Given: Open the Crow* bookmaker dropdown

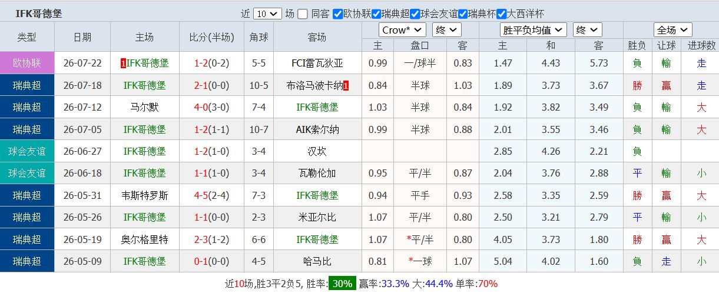Looking at the screenshot, I should (402, 30).
